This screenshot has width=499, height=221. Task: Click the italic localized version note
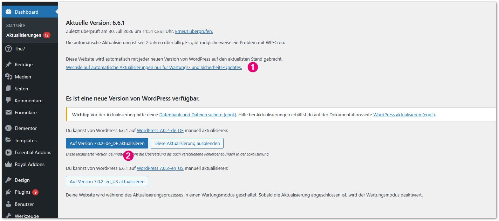tap(168, 154)
